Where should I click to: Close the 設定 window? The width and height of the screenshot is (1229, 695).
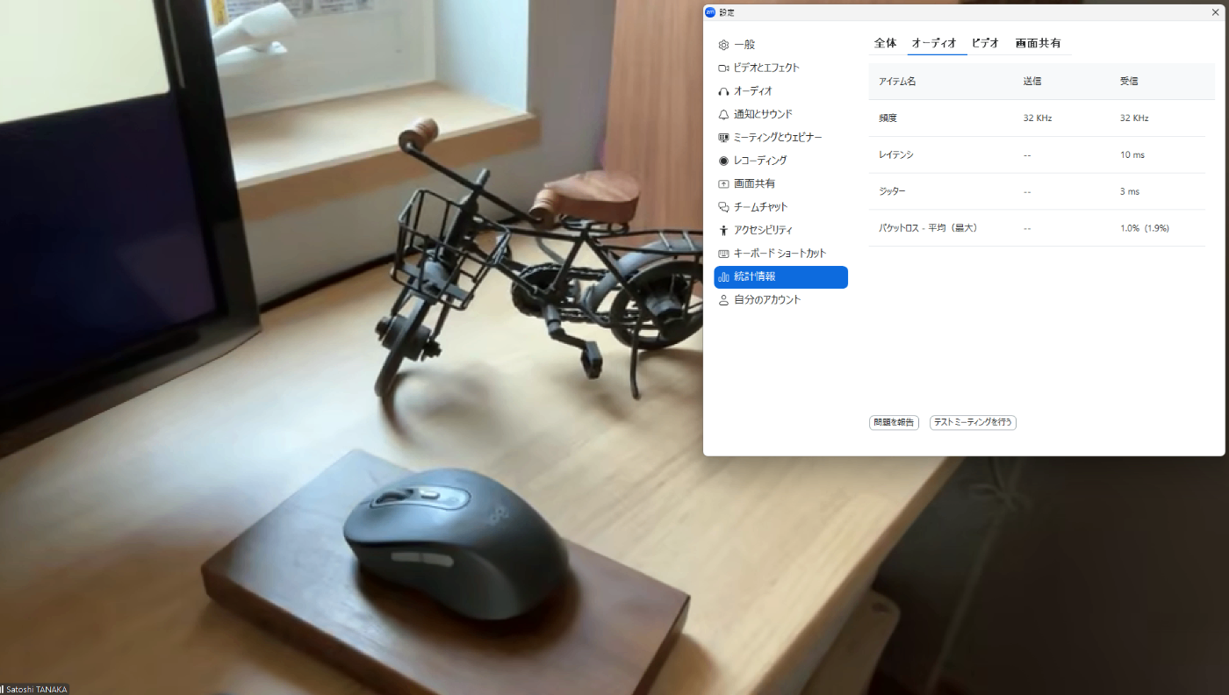point(1215,12)
